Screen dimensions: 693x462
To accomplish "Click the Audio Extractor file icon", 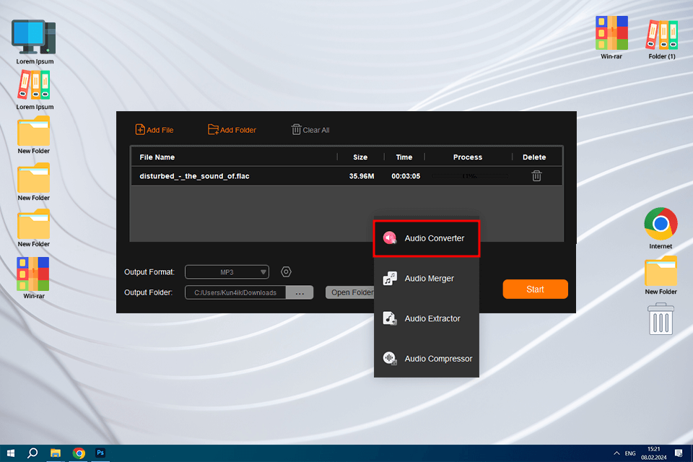I will 389,318.
